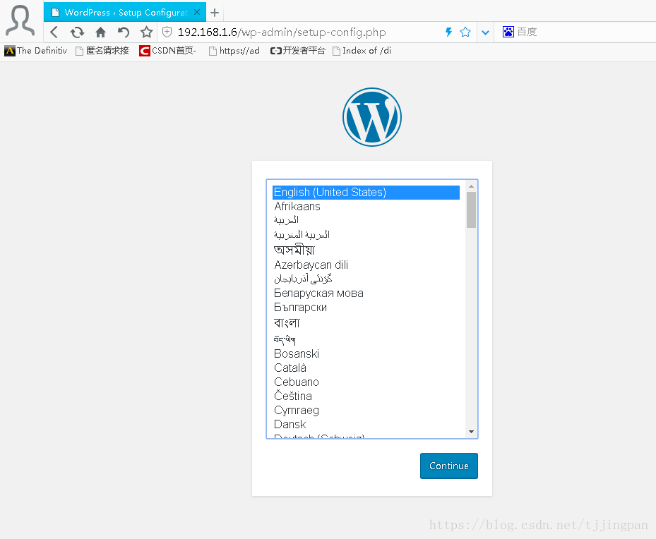Select Беларуская мова language
The image size is (656, 539).
pyautogui.click(x=366, y=293)
